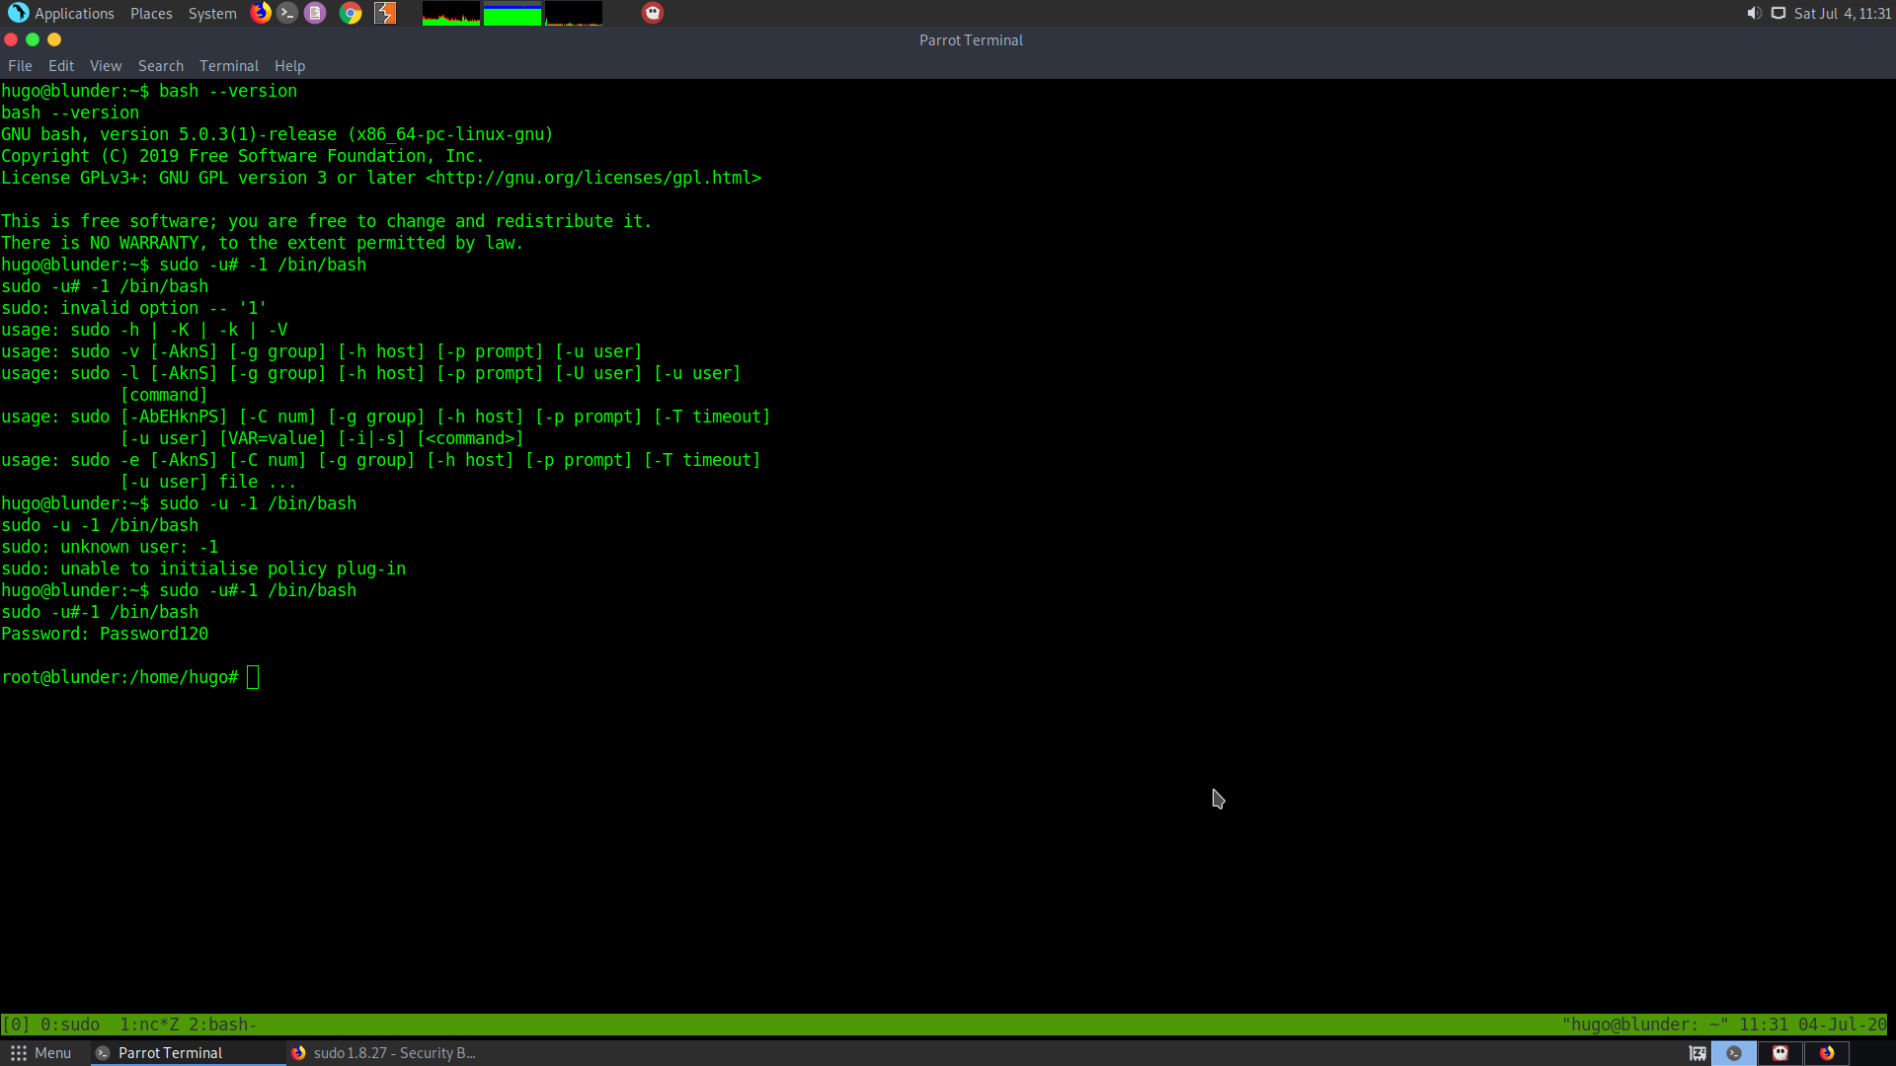This screenshot has width=1896, height=1066.
Task: Open the Search menu
Action: pos(160,66)
